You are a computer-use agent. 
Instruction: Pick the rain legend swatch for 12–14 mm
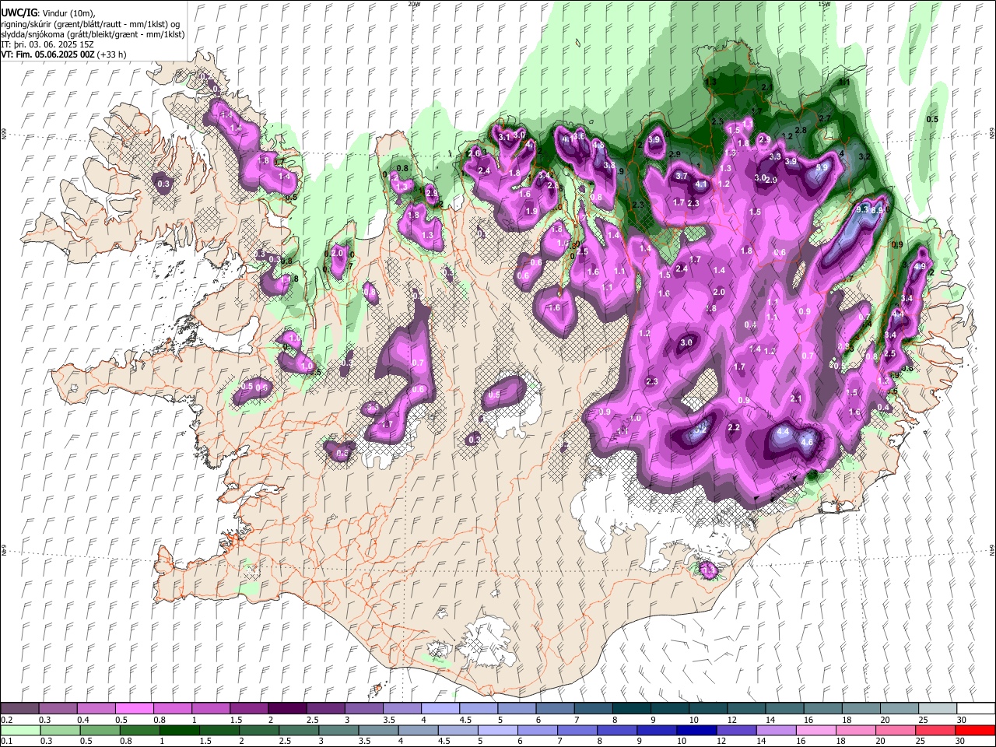[735, 730]
